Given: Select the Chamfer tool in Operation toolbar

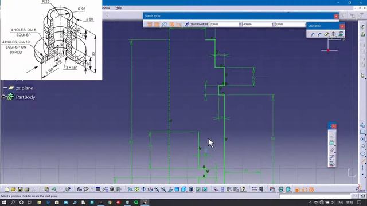Looking at the screenshot, I should (x=319, y=34).
